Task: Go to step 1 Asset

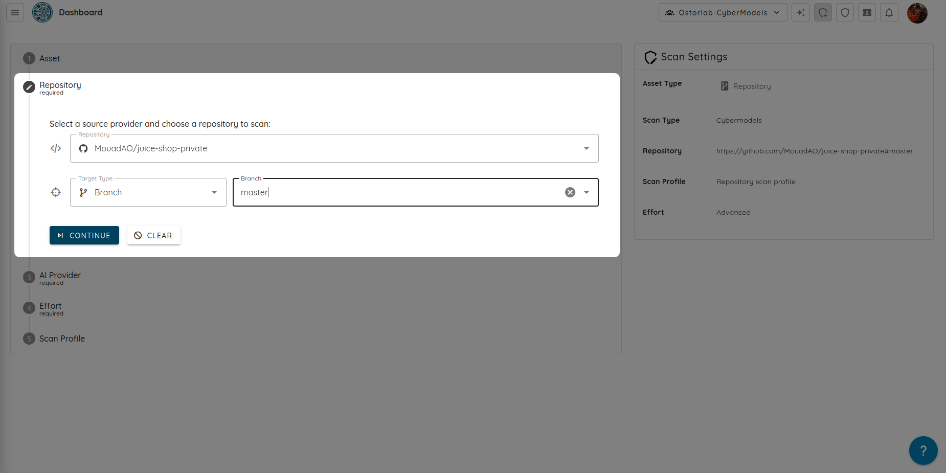Action: click(41, 58)
